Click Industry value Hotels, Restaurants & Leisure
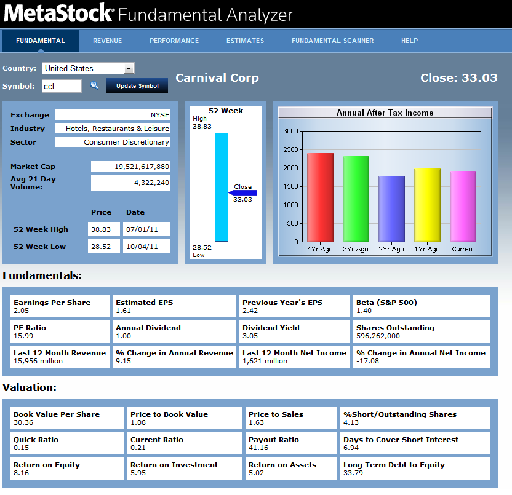This screenshot has width=512, height=495. point(113,129)
